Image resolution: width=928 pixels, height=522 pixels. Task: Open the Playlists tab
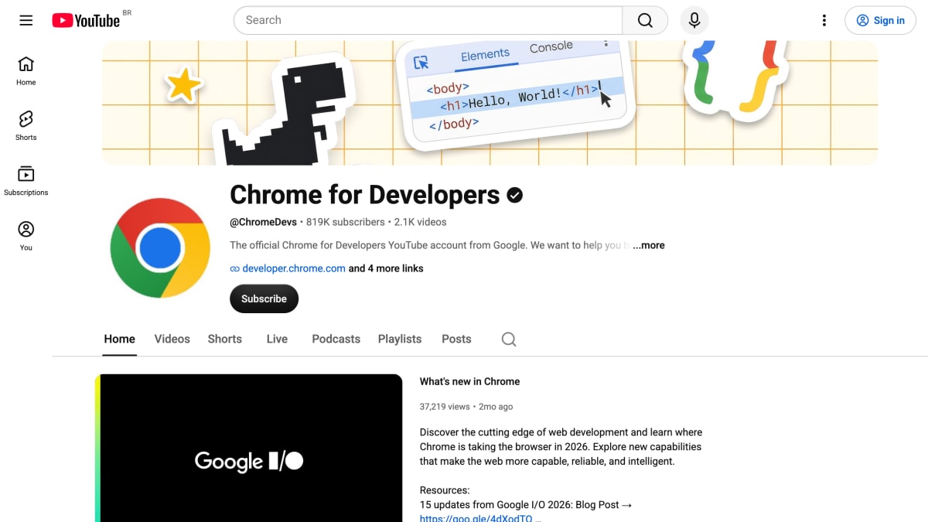pyautogui.click(x=400, y=339)
